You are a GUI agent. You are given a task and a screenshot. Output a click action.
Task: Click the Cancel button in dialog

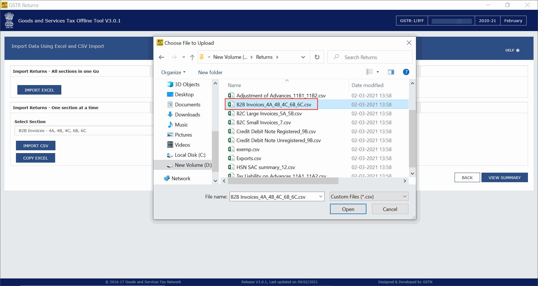point(390,209)
